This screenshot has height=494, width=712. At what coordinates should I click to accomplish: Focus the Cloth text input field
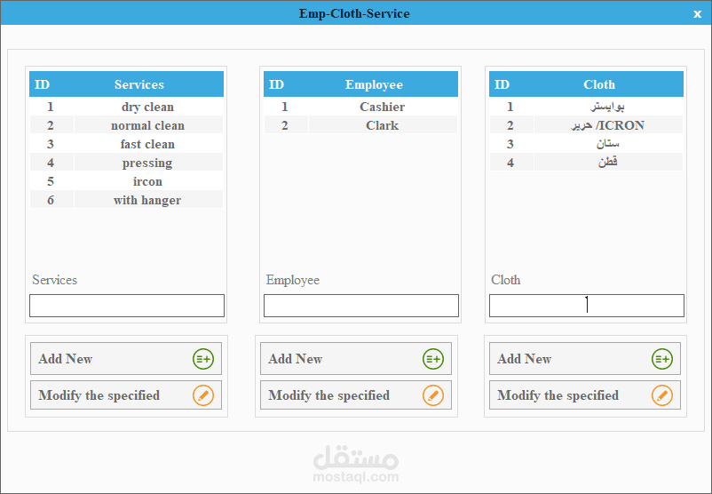click(x=587, y=306)
